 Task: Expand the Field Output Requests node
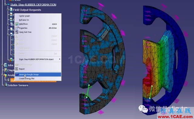[x=8, y=9]
